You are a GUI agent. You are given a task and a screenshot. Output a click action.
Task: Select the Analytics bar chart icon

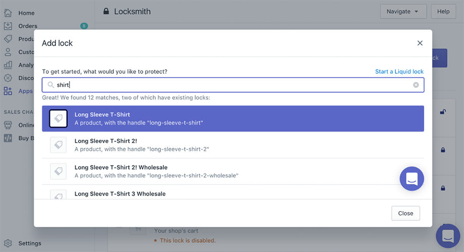click(x=8, y=65)
